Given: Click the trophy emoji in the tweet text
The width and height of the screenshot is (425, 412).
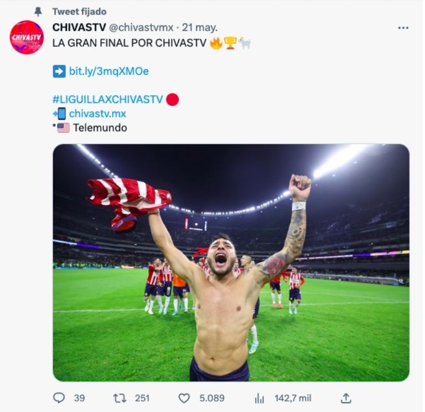Looking at the screenshot, I should point(230,43).
